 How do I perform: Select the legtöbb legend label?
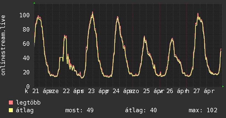28,103
